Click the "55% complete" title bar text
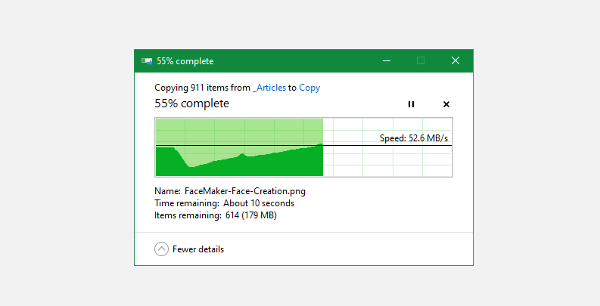Screen dimensions: 600x306 coord(185,61)
